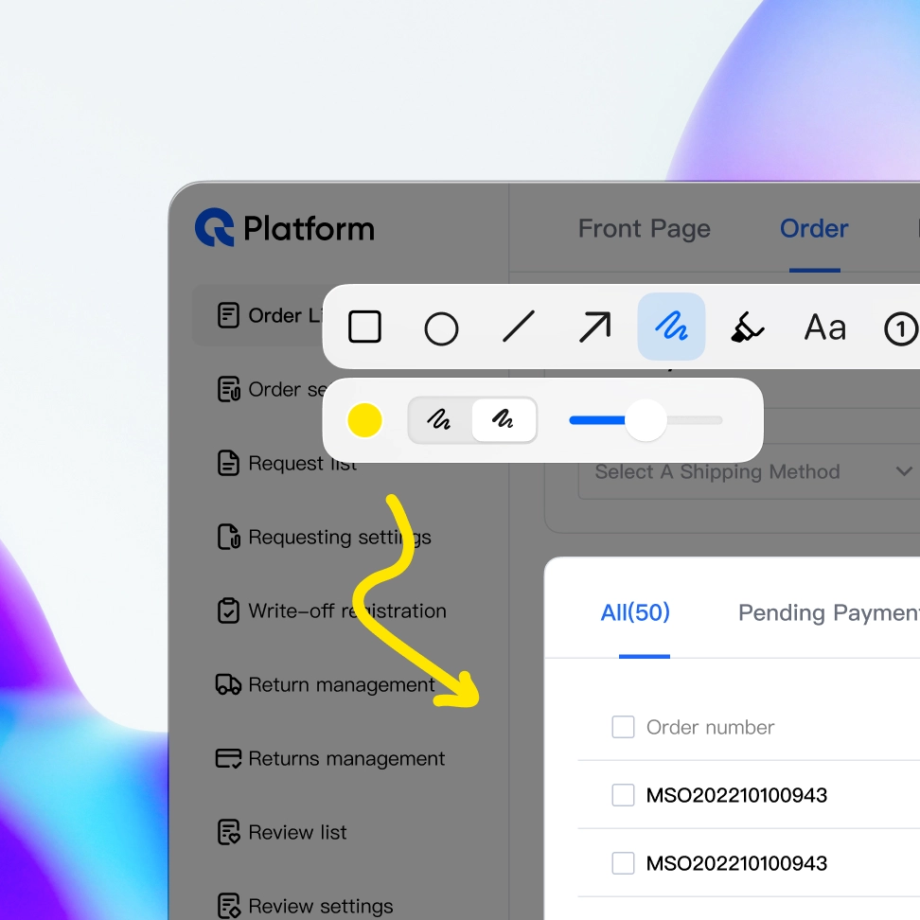Select the rectangle shape tool
920x920 pixels.
click(x=364, y=327)
